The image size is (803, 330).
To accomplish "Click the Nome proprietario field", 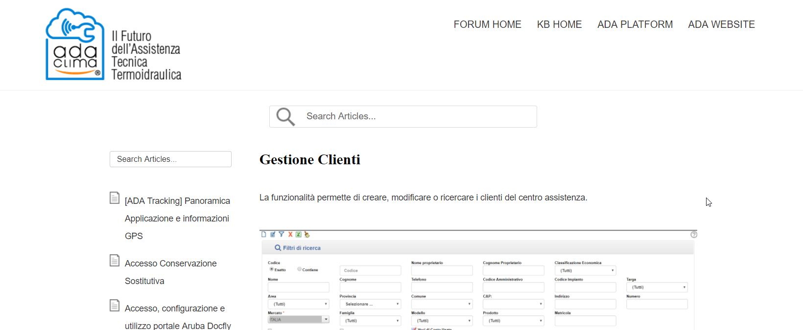I will click(x=442, y=270).
